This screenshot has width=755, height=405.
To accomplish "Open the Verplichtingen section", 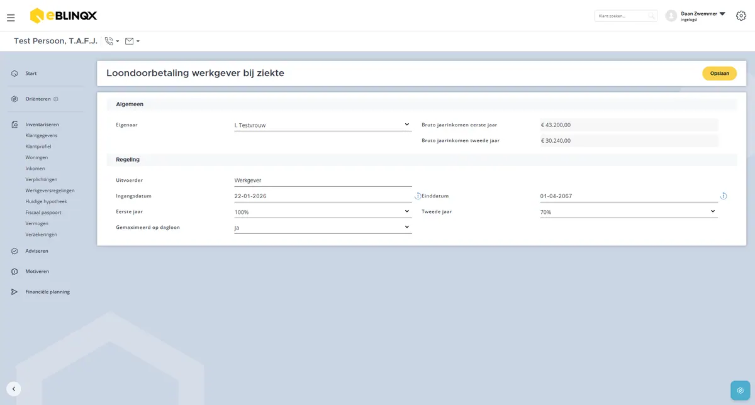I will (x=42, y=179).
